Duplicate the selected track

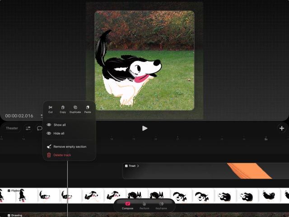click(x=75, y=109)
